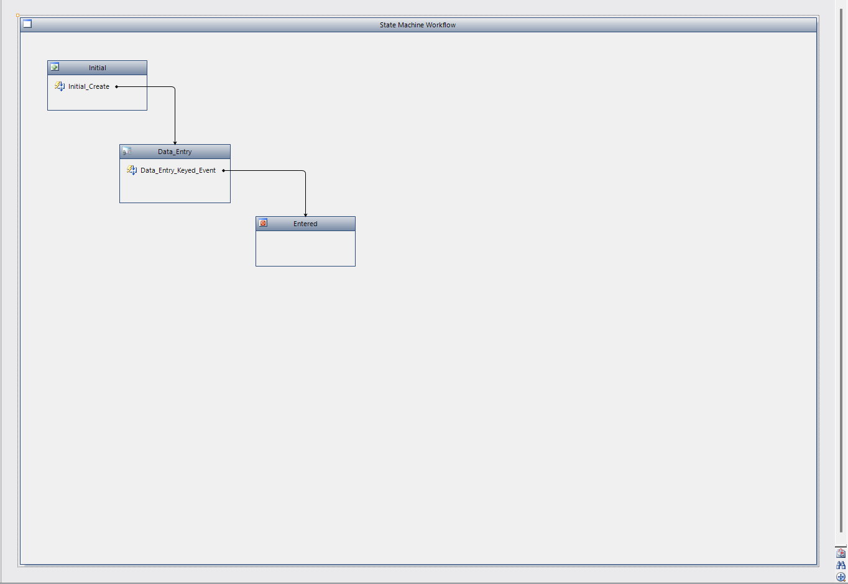The image size is (848, 584).
Task: Click the Data_Entry_Keyed_Event event icon
Action: point(132,170)
